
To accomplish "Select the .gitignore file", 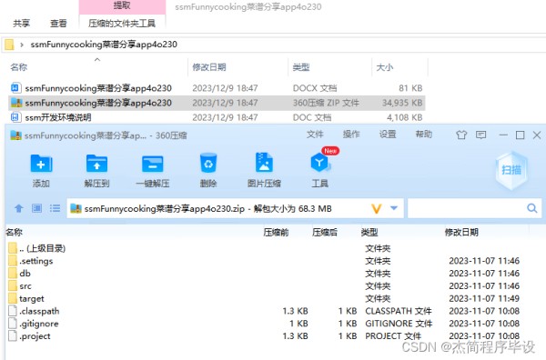I will pos(34,323).
